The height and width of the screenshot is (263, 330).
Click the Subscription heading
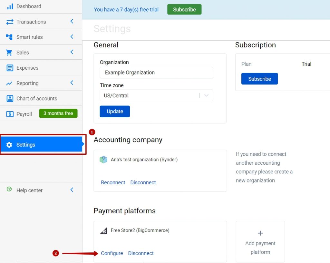point(255,45)
